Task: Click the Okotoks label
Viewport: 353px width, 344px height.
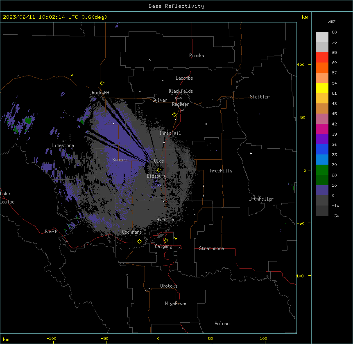Action: (x=169, y=286)
